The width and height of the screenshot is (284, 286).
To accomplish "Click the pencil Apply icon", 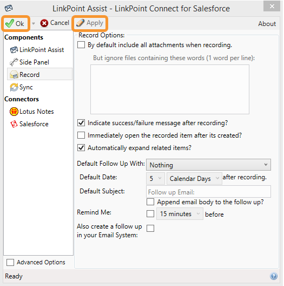I will (x=80, y=23).
